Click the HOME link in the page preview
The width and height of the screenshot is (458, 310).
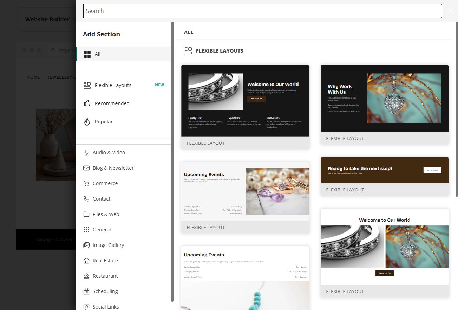coord(33,77)
